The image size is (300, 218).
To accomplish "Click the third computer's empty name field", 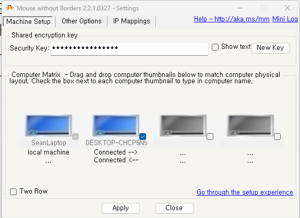I will (184, 144).
